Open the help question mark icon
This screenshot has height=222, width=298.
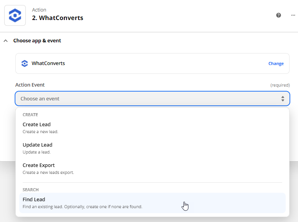pos(278,15)
